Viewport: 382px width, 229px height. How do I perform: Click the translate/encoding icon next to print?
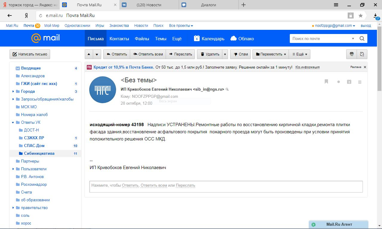click(x=362, y=54)
